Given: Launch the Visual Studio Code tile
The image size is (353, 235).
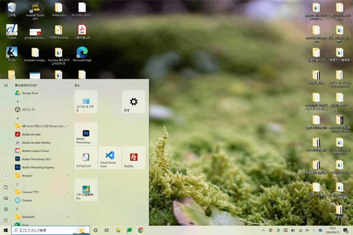Looking at the screenshot, I should (110, 157).
